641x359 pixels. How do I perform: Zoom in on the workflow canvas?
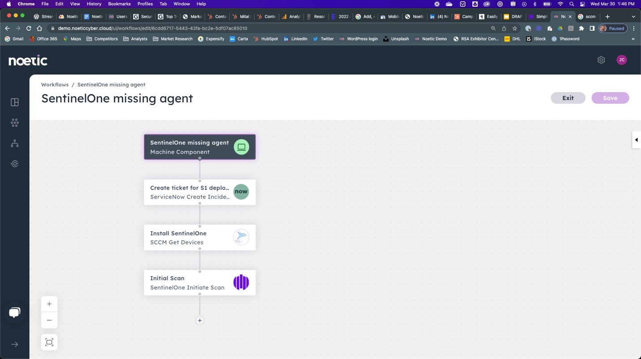49,304
